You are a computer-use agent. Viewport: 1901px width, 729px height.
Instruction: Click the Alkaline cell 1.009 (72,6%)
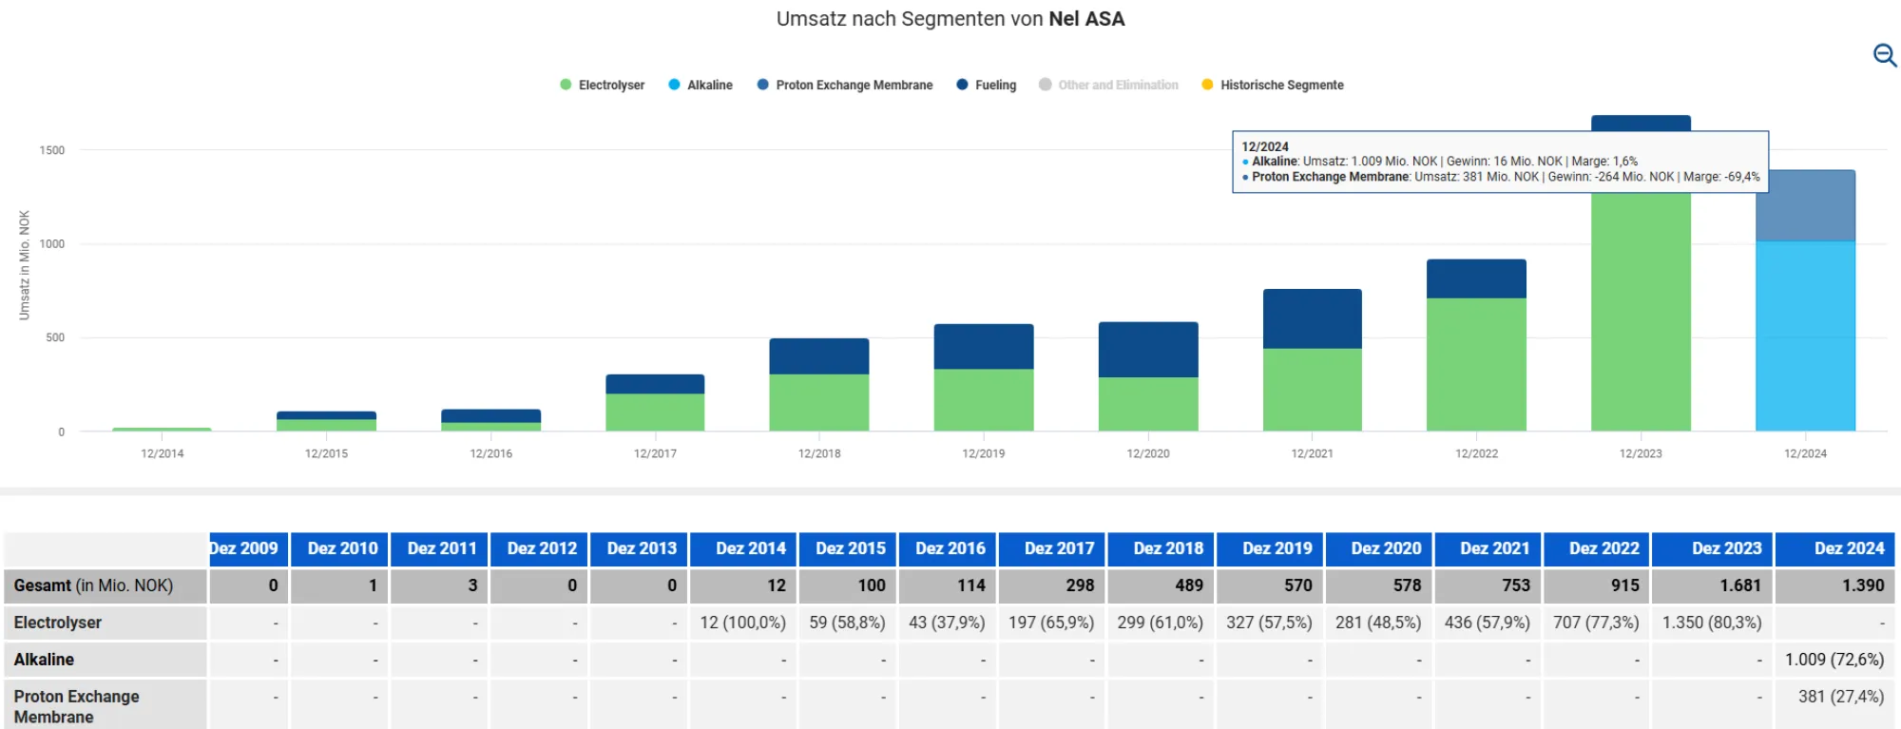click(1835, 660)
